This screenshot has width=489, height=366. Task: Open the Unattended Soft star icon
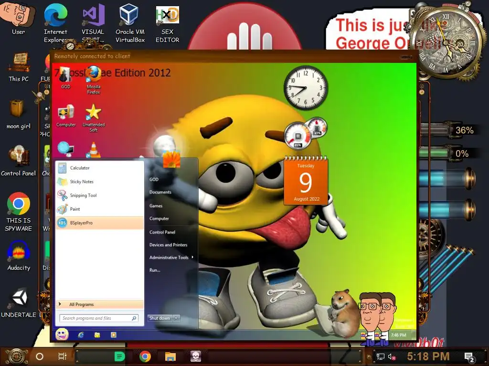[x=94, y=118]
